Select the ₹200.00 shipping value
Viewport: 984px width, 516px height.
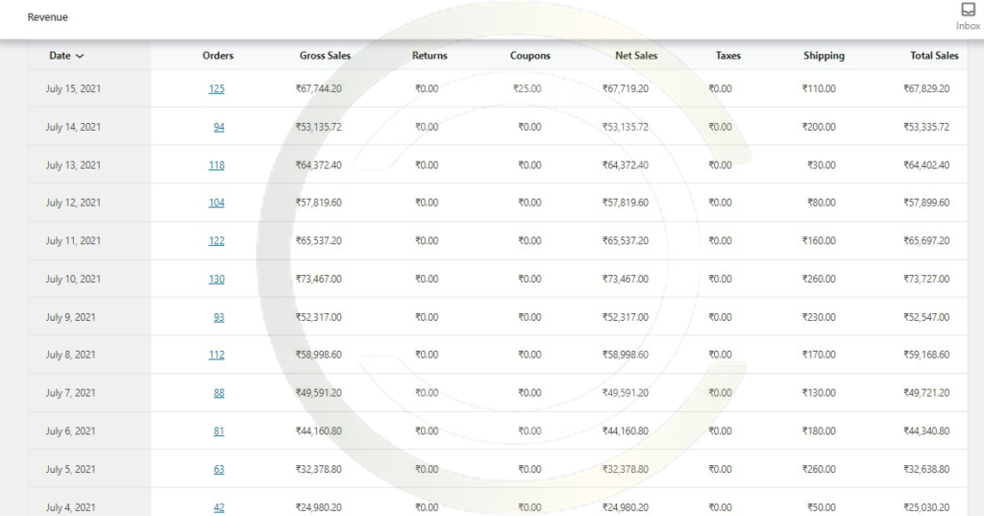(819, 127)
